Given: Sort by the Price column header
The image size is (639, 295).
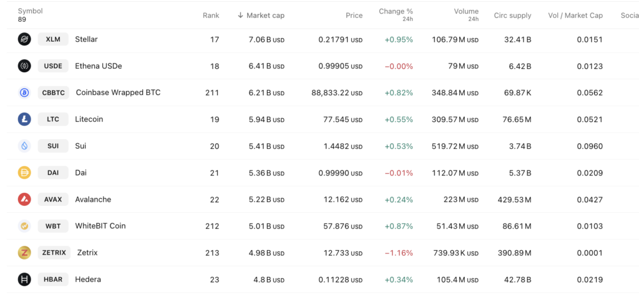Looking at the screenshot, I should coord(354,16).
